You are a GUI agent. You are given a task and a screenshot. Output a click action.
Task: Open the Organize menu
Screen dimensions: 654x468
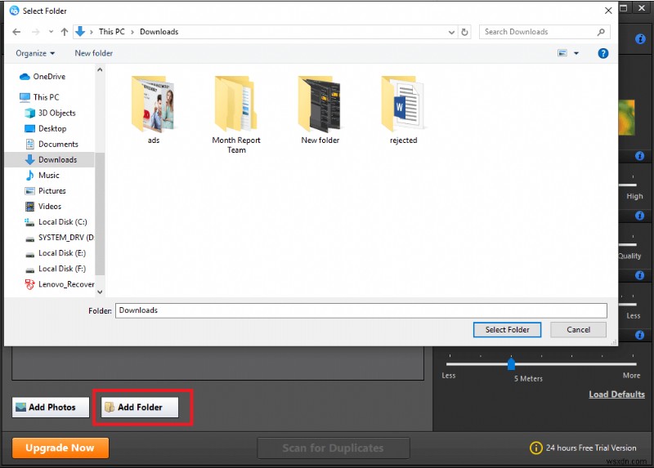pyautogui.click(x=35, y=53)
